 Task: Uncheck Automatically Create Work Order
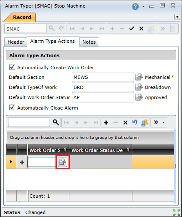tap(12, 67)
